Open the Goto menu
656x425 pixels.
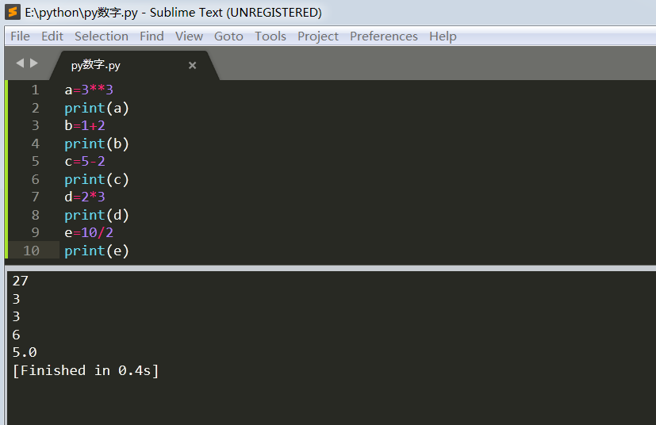point(229,36)
